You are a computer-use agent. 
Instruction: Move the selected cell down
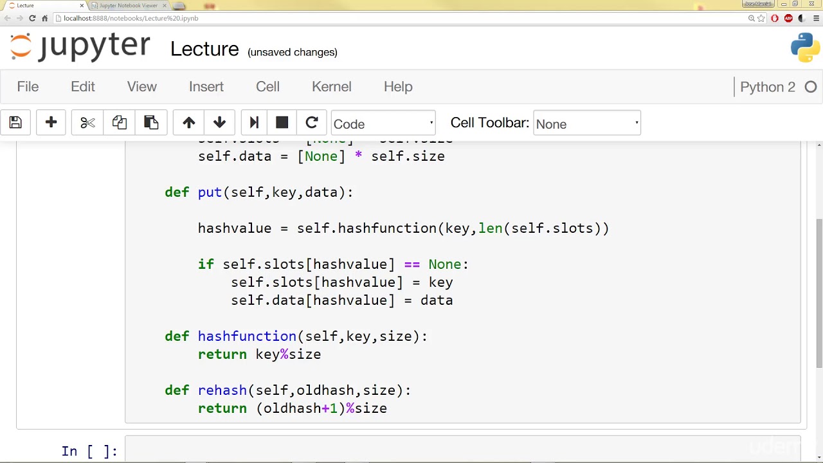click(x=219, y=123)
